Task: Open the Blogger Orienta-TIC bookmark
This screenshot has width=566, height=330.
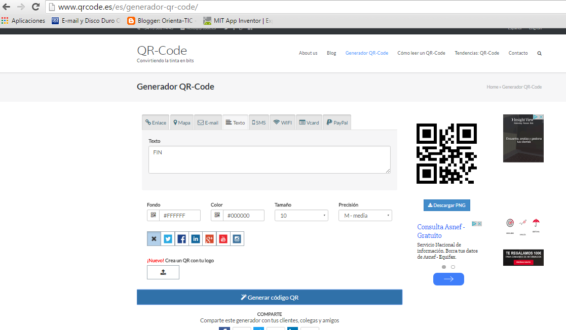Action: 162,21
